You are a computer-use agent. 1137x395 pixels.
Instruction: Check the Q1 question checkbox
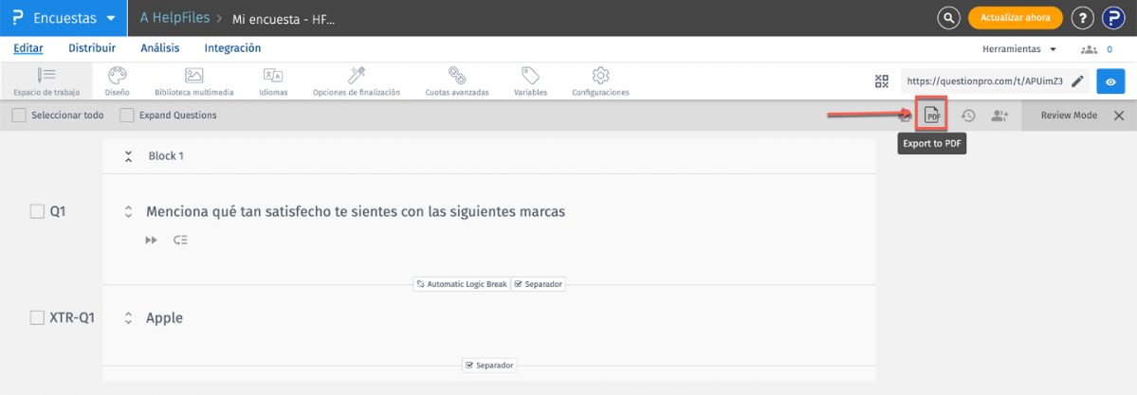(37, 211)
